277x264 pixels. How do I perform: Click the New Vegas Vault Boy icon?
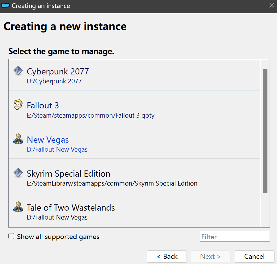click(18, 139)
